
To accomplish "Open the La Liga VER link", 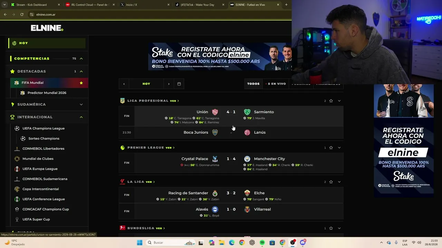I will pyautogui.click(x=150, y=182).
